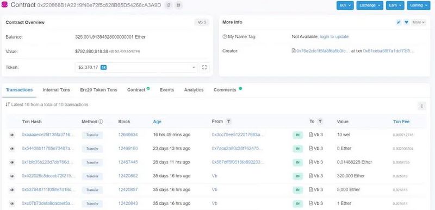Screen dimensions: 435x210
Task: Click the To column filter icon
Action: coord(320,122)
